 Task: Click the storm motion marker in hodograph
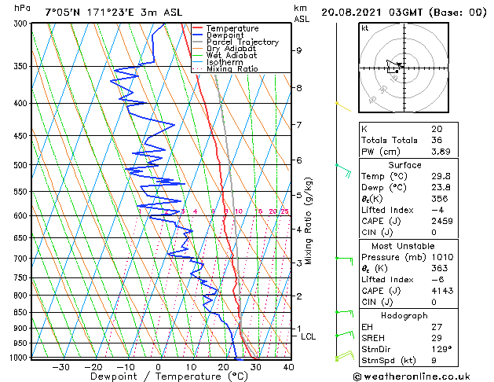(398, 64)
